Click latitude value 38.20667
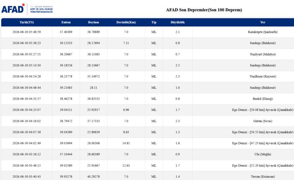294x180 pixels. (66, 54)
